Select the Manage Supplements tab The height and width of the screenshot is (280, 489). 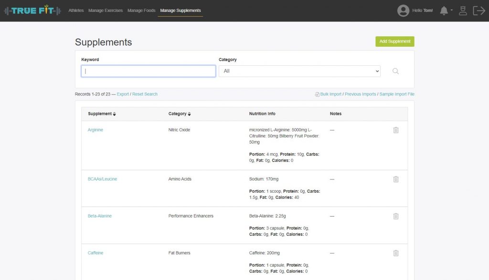coord(180,10)
